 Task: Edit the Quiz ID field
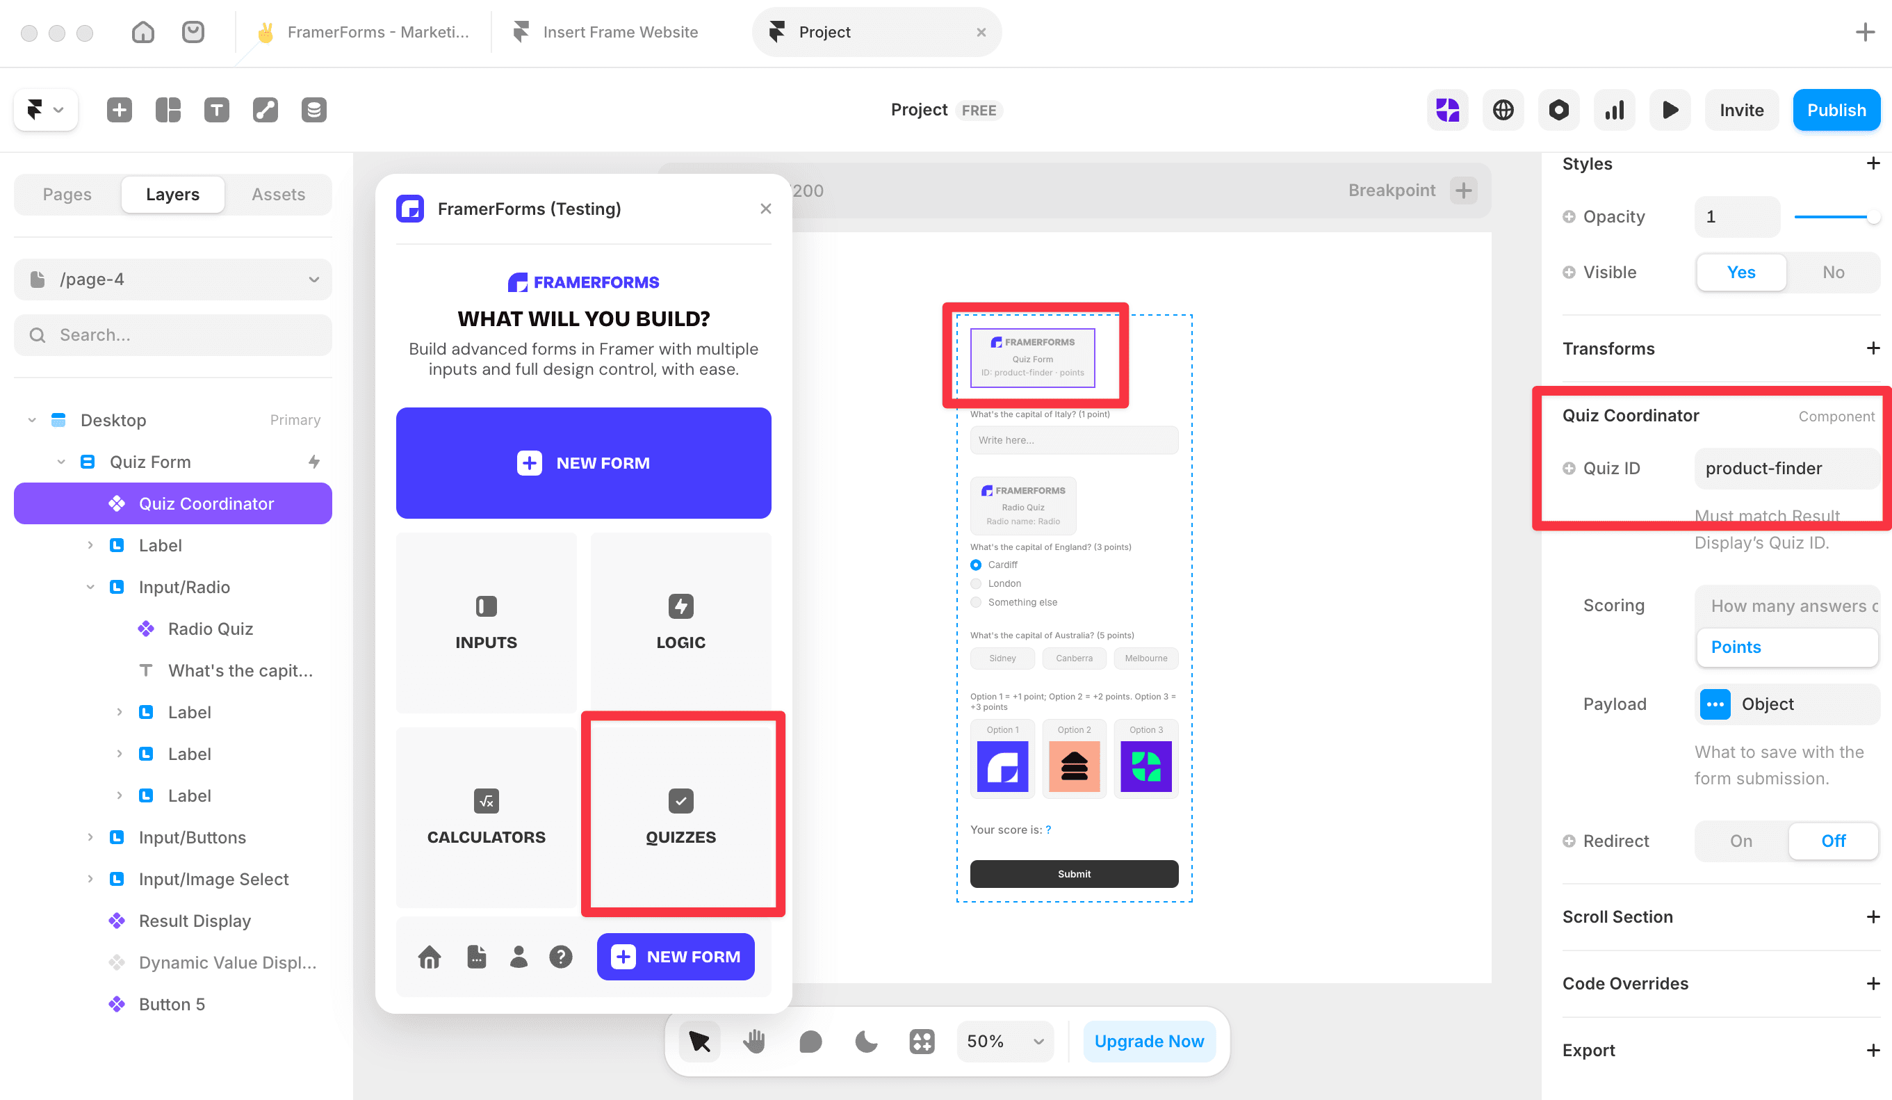pyautogui.click(x=1788, y=469)
